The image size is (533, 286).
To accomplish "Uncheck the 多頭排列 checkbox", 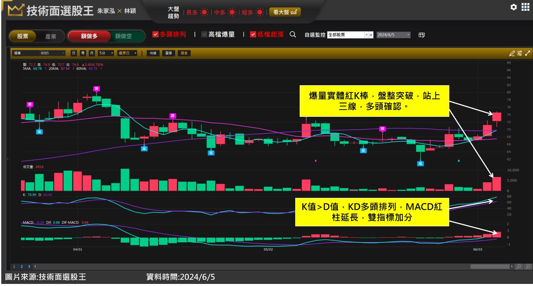I will pyautogui.click(x=155, y=35).
